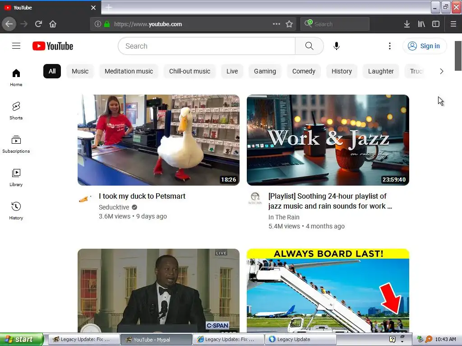Image resolution: width=462 pixels, height=346 pixels.
Task: Click the Sign in button
Action: (424, 46)
